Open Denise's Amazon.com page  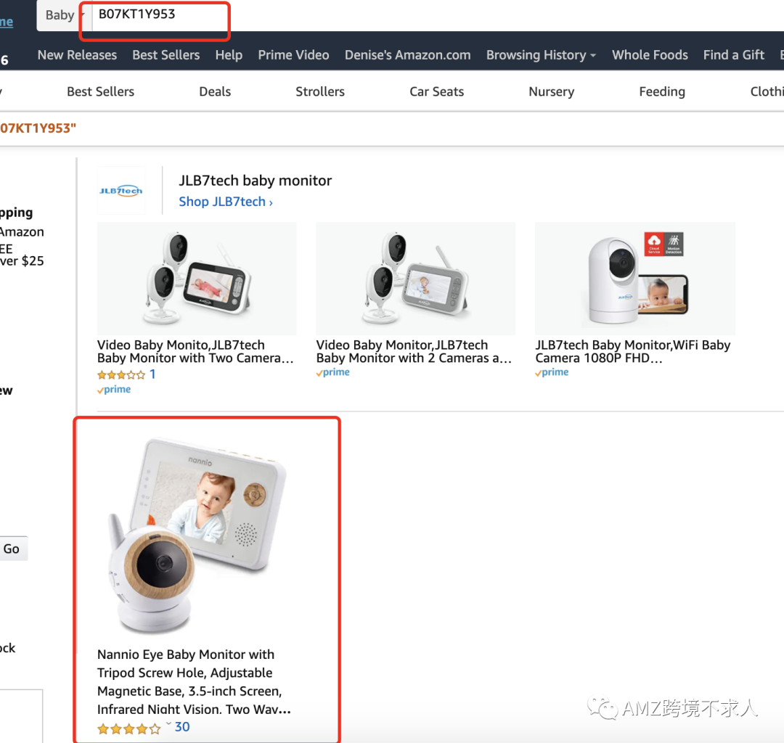tap(407, 55)
